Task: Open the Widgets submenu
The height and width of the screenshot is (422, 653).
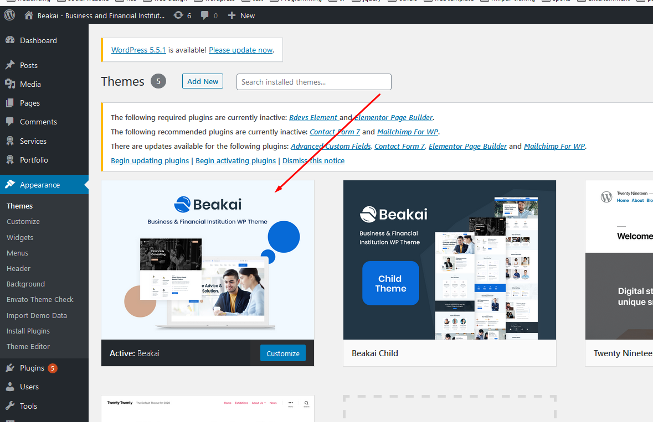Action: click(x=20, y=237)
